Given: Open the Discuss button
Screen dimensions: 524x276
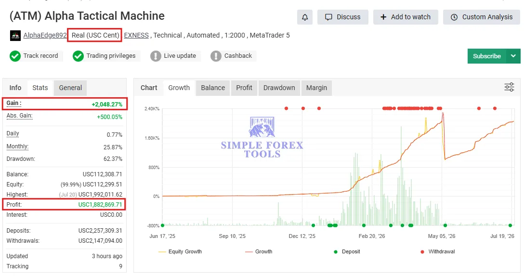Looking at the screenshot, I should pyautogui.click(x=342, y=17).
